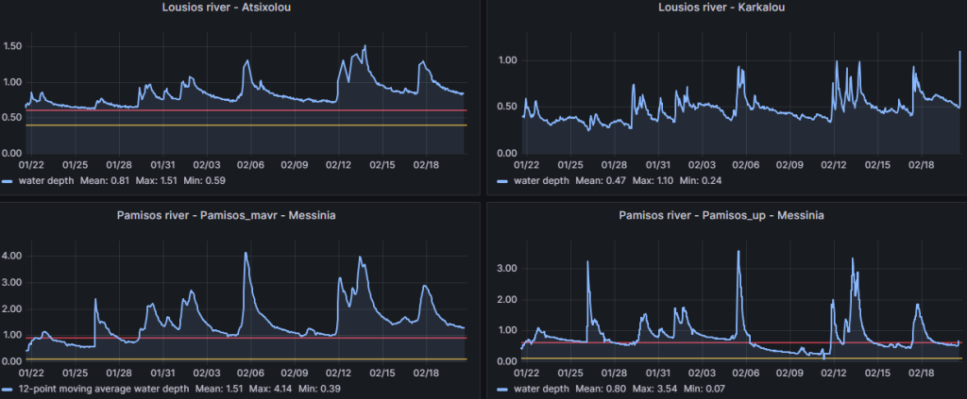
Task: Open the Lousios river - Atsixolou panel menu
Action: coord(241,9)
